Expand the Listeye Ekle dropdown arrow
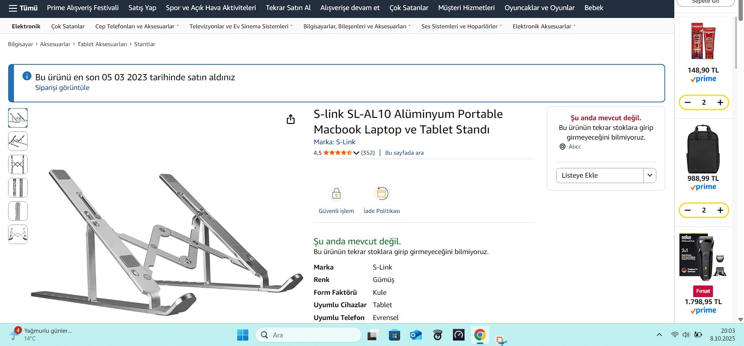744x346 pixels. point(650,175)
